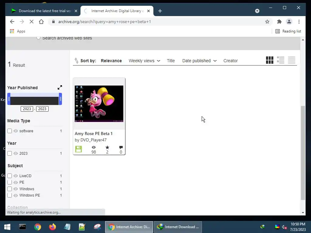Toggle eye icon next to Windows
Image resolution: width=311 pixels, height=233 pixels.
16,189
